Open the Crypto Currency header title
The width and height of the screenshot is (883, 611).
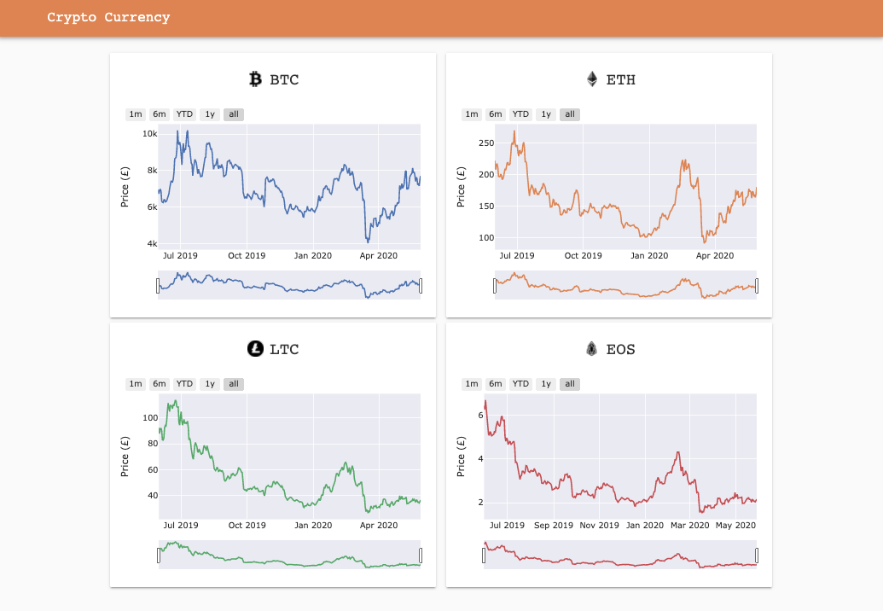pyautogui.click(x=108, y=18)
